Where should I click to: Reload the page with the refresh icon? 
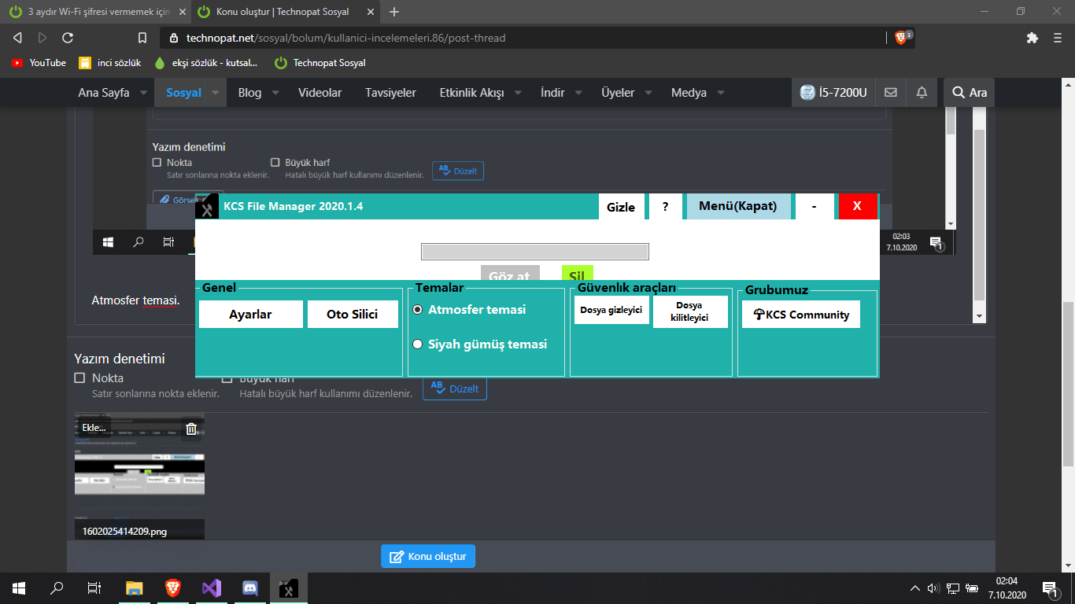pyautogui.click(x=68, y=38)
